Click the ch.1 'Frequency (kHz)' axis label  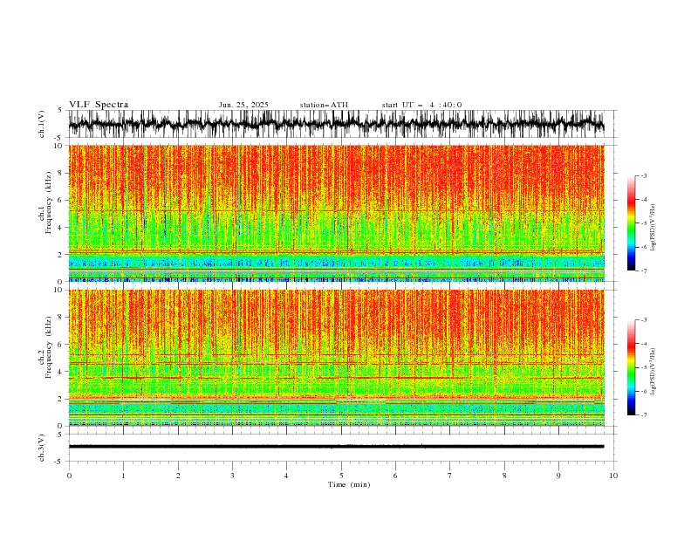[48, 201]
